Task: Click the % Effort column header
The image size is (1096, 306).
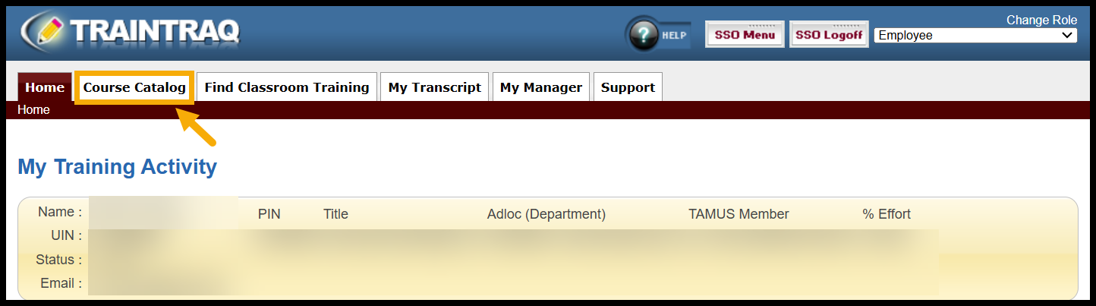Action: (887, 214)
